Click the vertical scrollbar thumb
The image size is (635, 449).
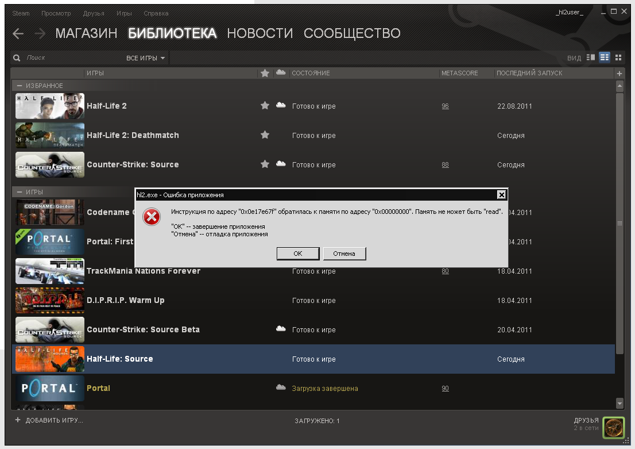[619, 224]
